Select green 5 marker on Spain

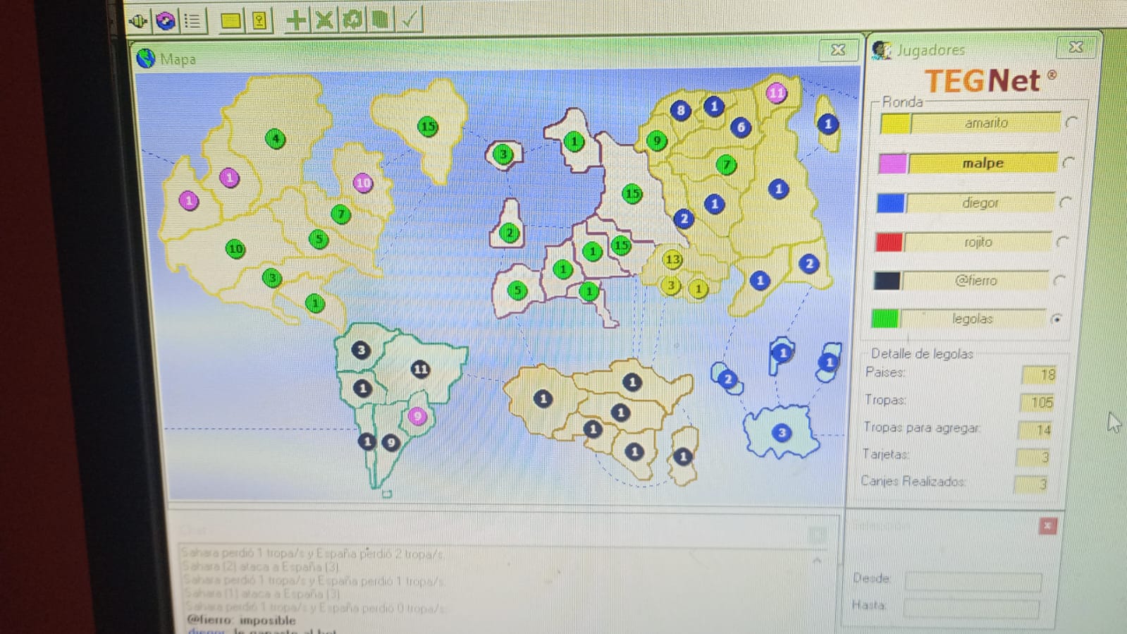[517, 290]
